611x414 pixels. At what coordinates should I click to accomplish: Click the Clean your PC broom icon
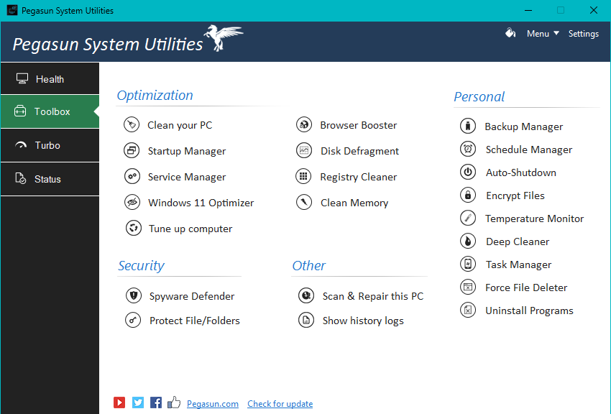[132, 125]
